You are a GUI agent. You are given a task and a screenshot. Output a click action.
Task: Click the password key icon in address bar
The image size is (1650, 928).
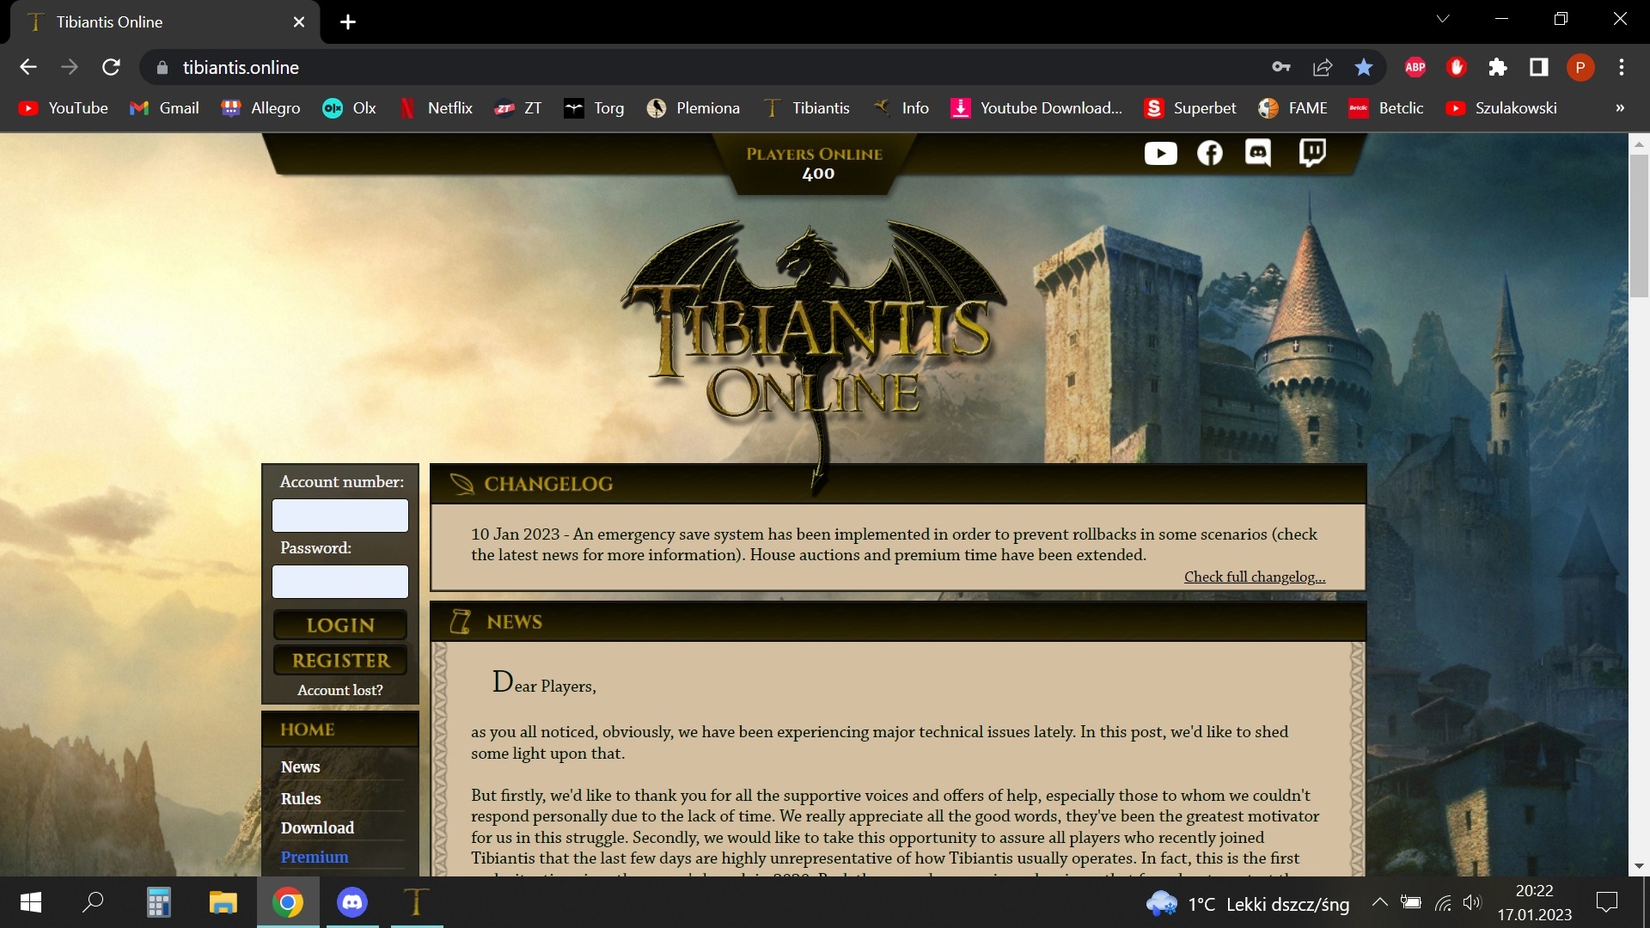(x=1281, y=67)
